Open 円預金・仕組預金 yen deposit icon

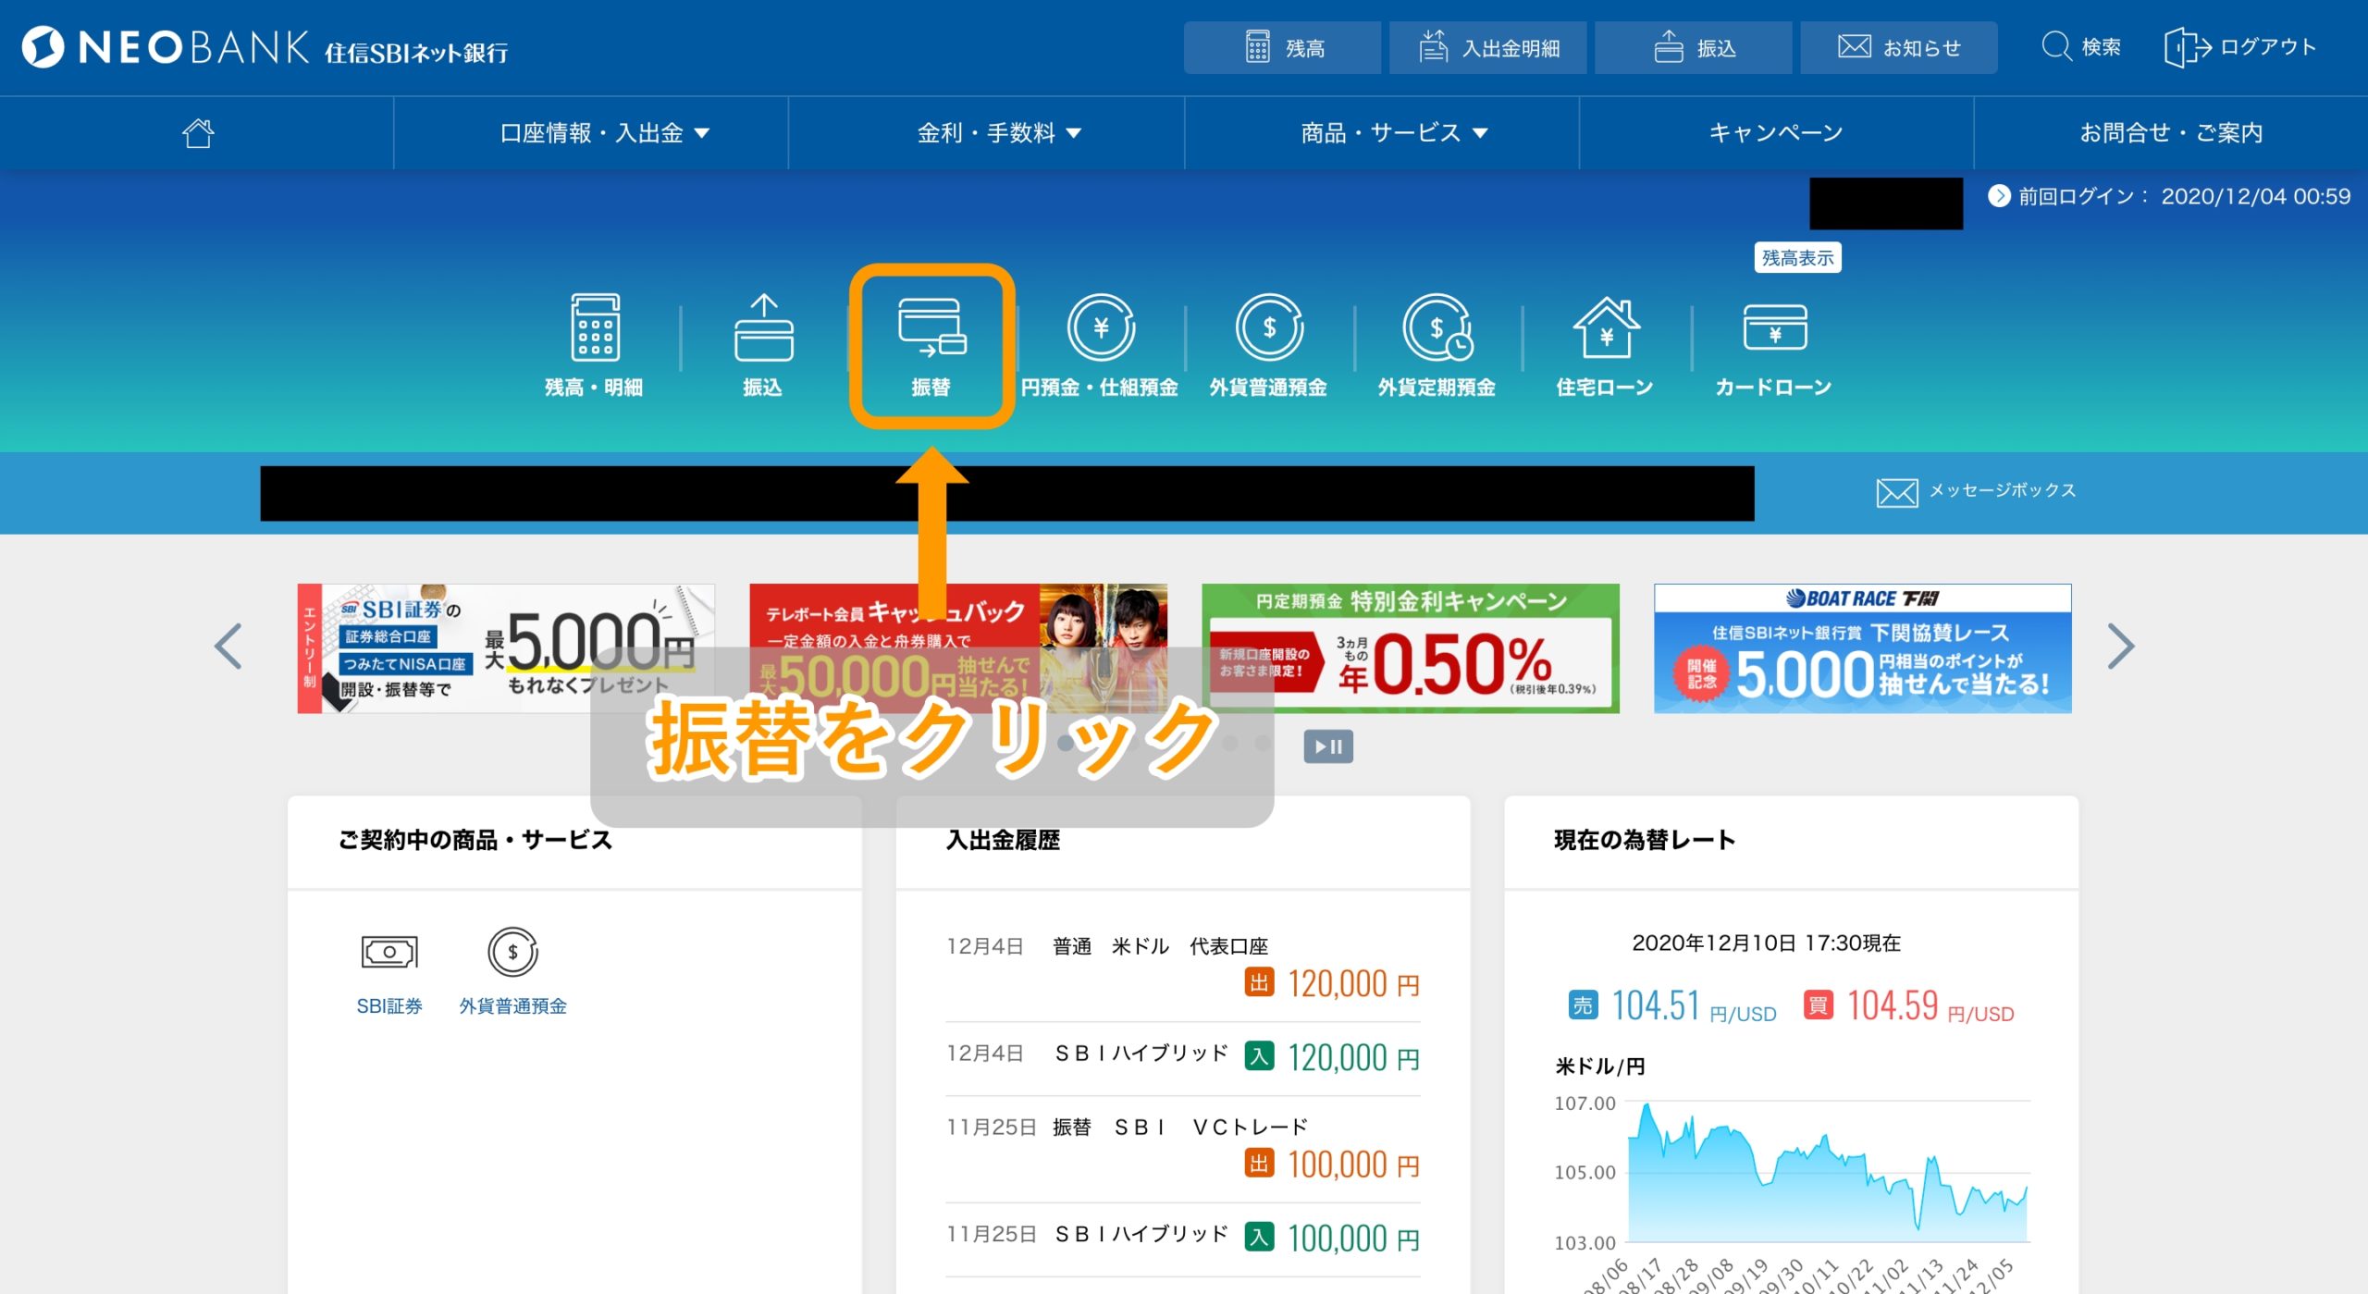[x=1100, y=344]
